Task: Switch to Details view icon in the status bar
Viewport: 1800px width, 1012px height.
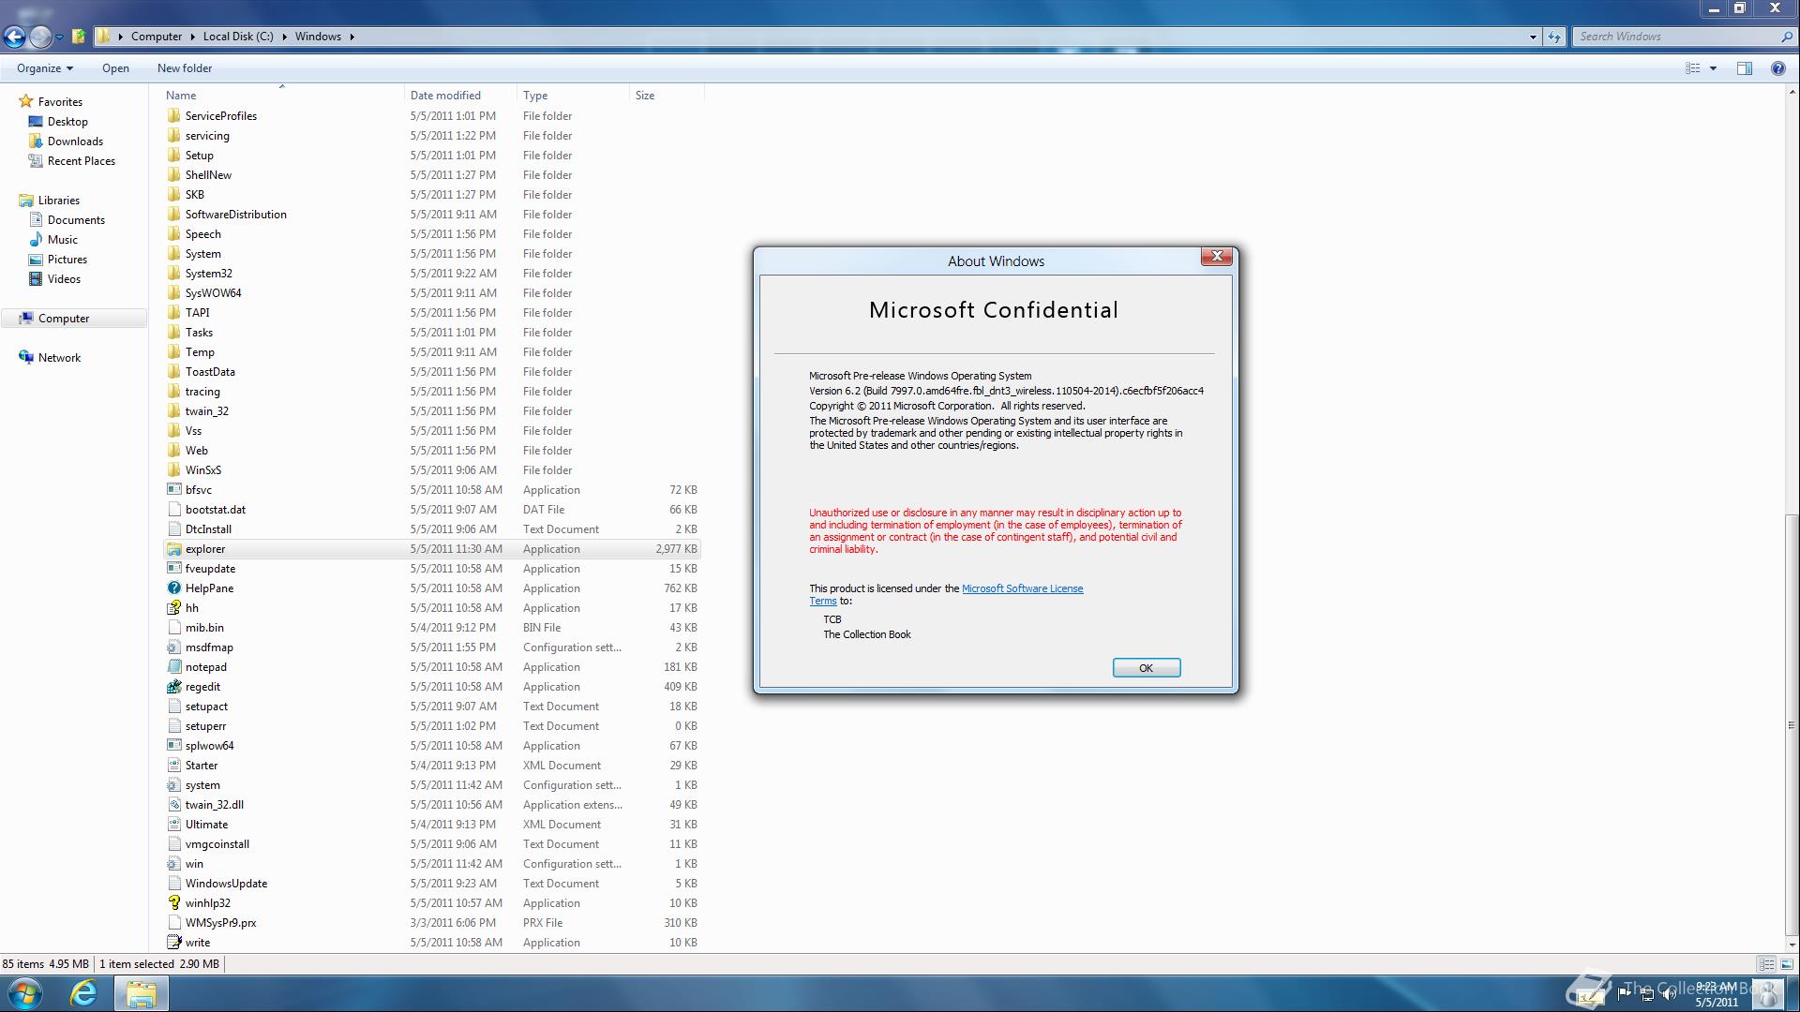Action: 1766,964
